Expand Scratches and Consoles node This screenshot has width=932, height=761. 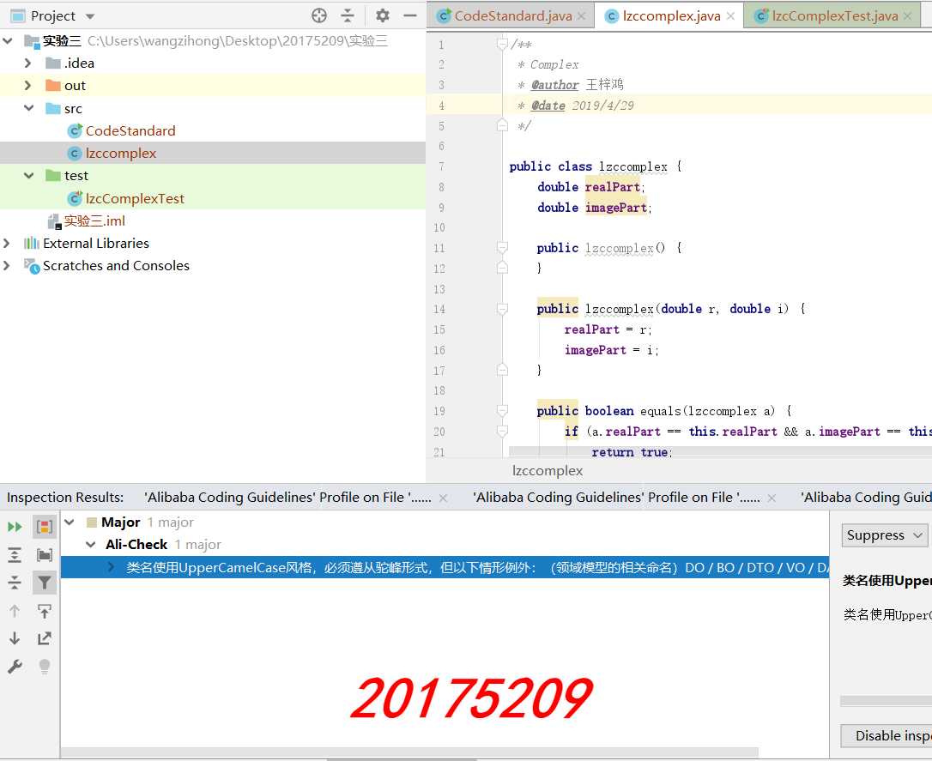[7, 266]
